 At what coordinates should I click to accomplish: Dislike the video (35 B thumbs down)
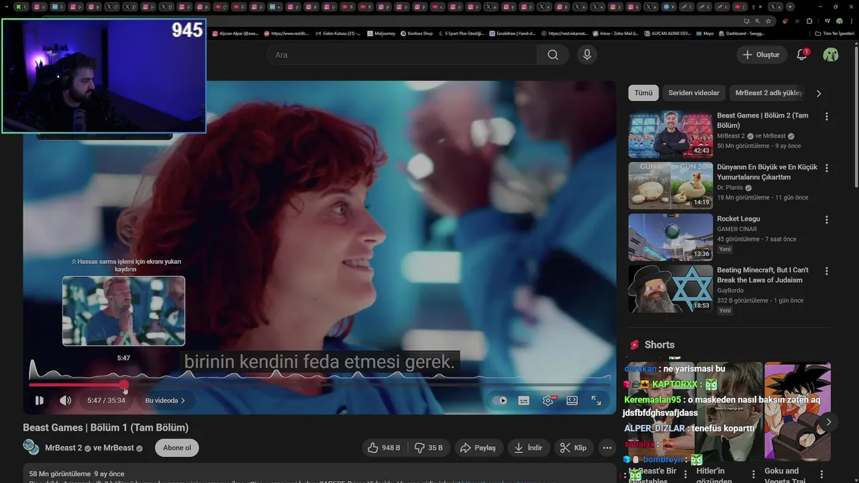point(428,447)
